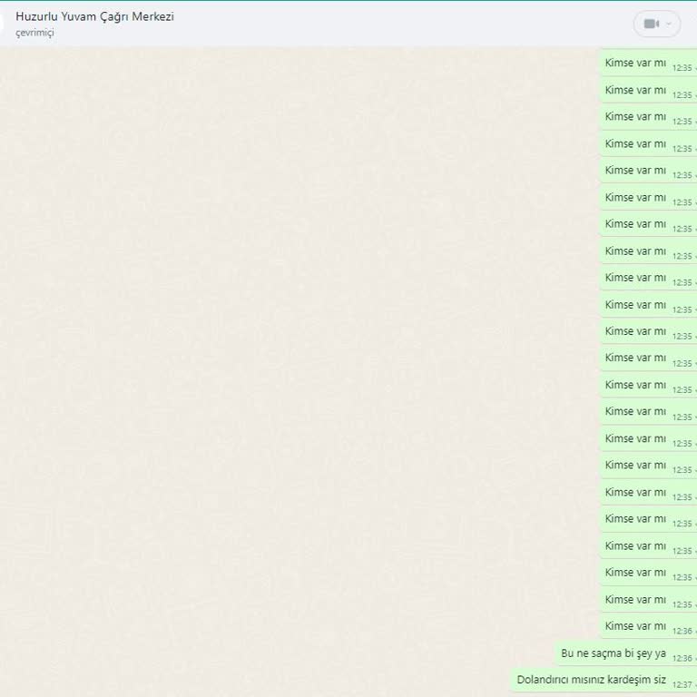Start a video call with the camera icon

point(651,24)
